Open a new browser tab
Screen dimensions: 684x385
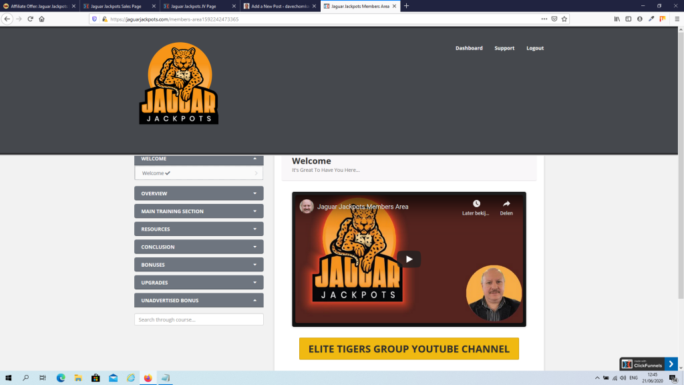click(406, 6)
